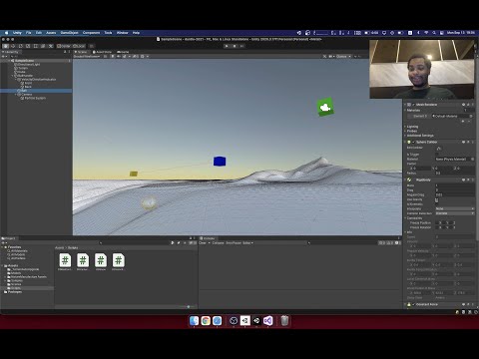Toggle Constant Force enabled checkbox
The width and height of the screenshot is (479, 359).
(413, 304)
